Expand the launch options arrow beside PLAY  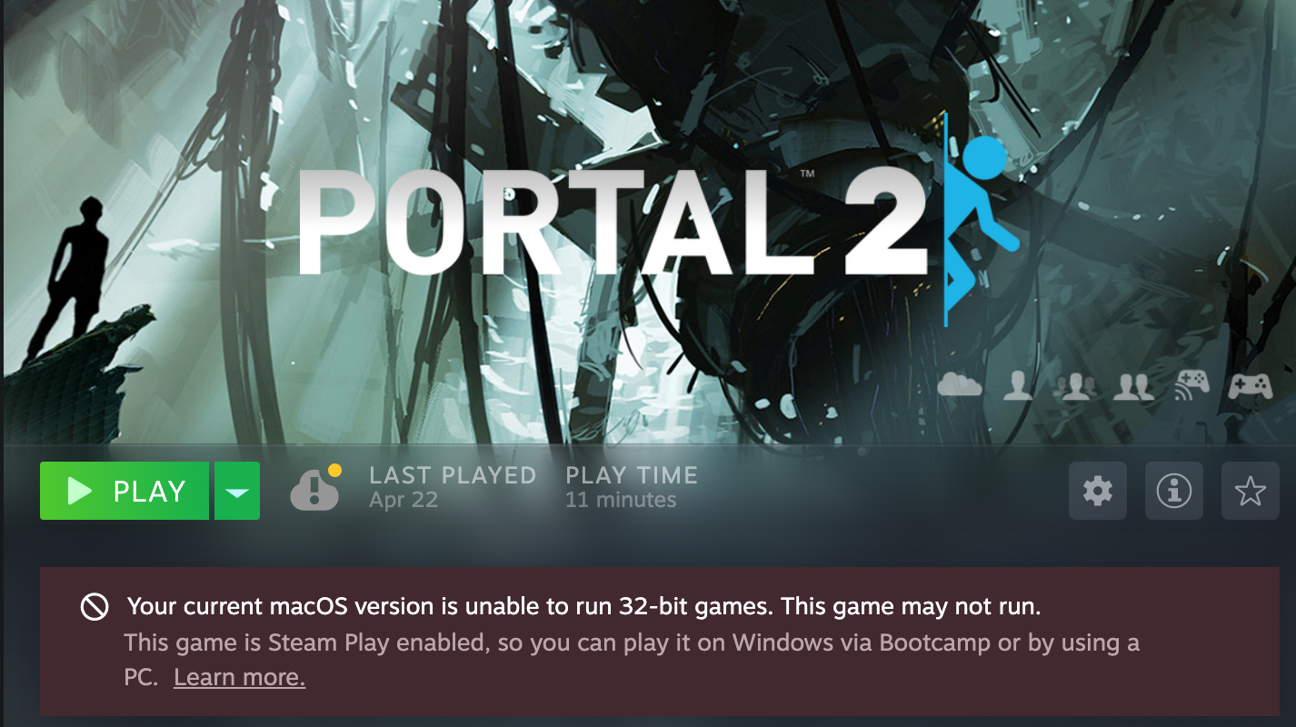tap(237, 491)
